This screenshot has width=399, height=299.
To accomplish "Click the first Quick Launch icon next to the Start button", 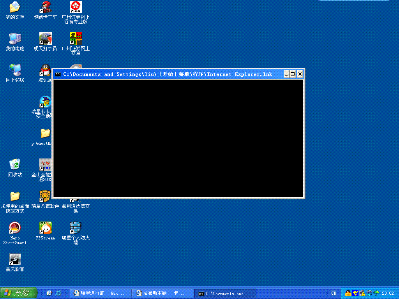I will coord(49,293).
